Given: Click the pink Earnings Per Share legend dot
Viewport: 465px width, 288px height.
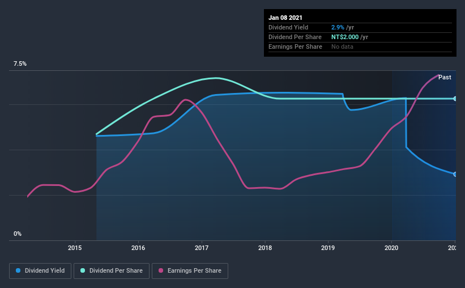Looking at the screenshot, I should coord(161,270).
